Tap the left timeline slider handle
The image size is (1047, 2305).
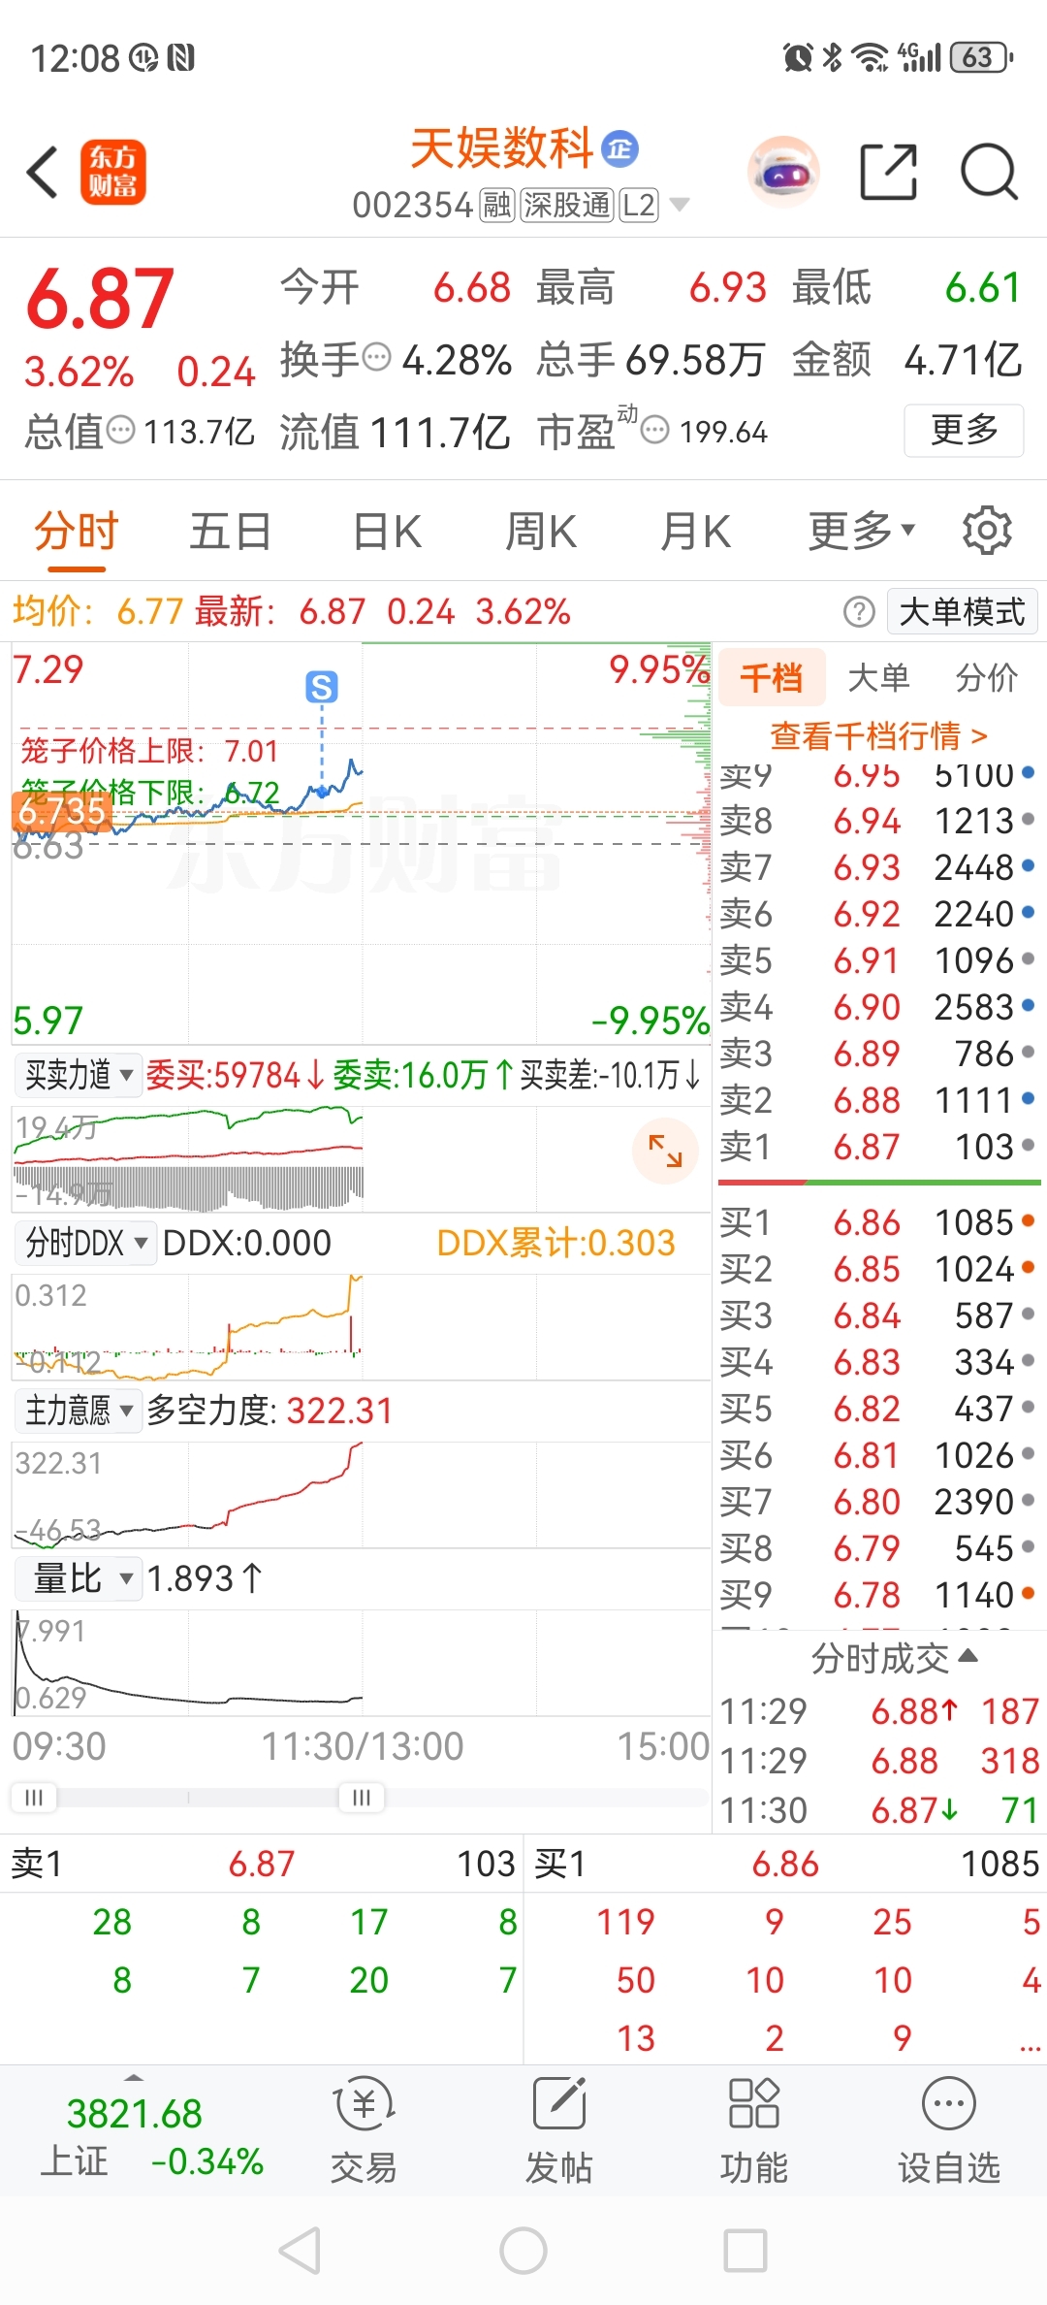(x=34, y=1798)
